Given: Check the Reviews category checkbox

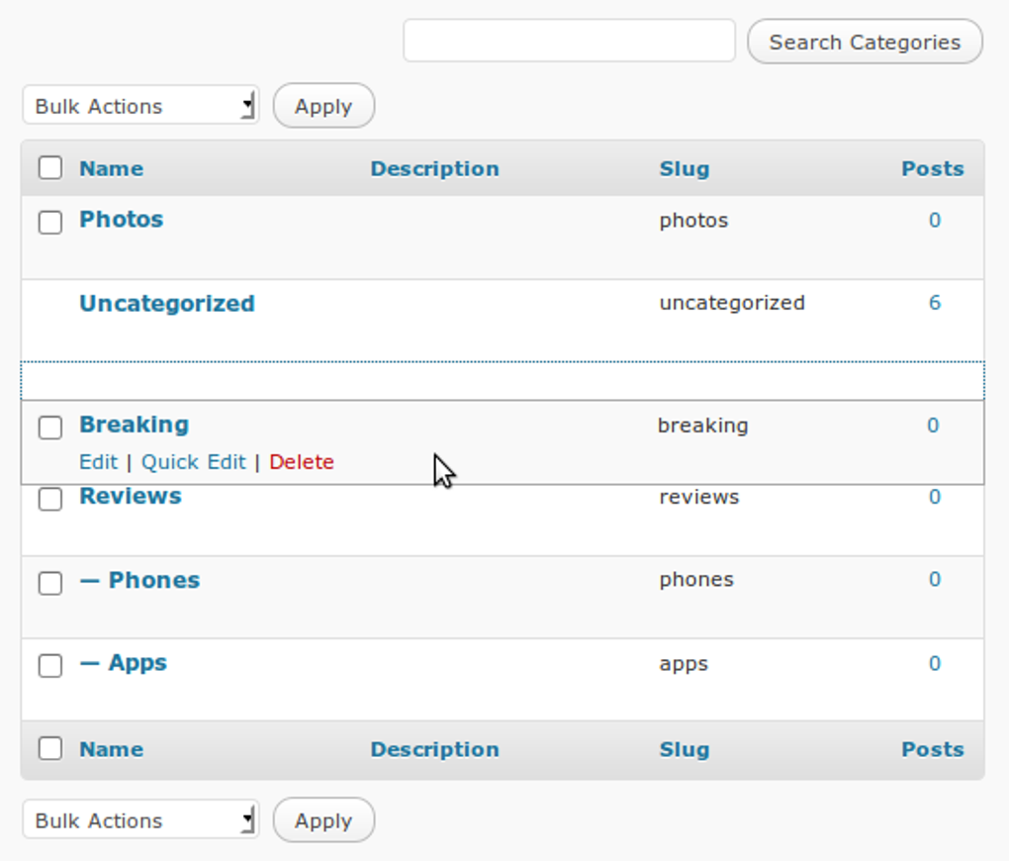Looking at the screenshot, I should (x=49, y=500).
